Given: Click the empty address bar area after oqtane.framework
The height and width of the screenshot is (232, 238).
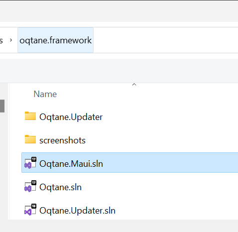Looking at the screenshot, I should [166, 40].
